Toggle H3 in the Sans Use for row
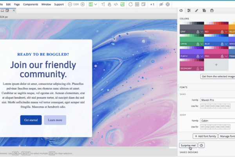This screenshot has height=157, width=235. pyautogui.click(x=213, y=106)
